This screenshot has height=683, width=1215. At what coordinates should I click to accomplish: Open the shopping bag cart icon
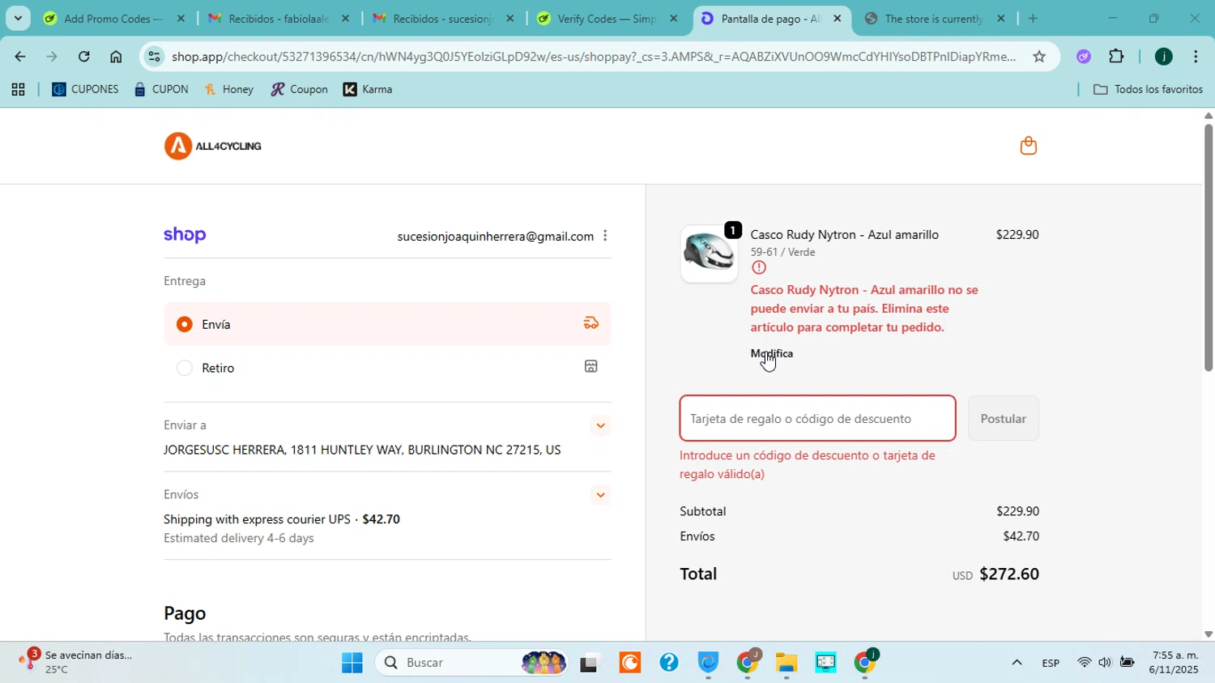(1028, 146)
